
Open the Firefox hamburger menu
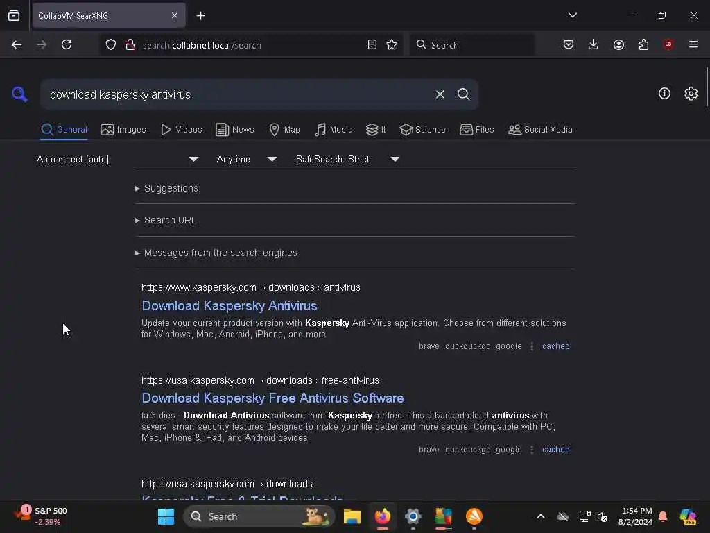693,44
